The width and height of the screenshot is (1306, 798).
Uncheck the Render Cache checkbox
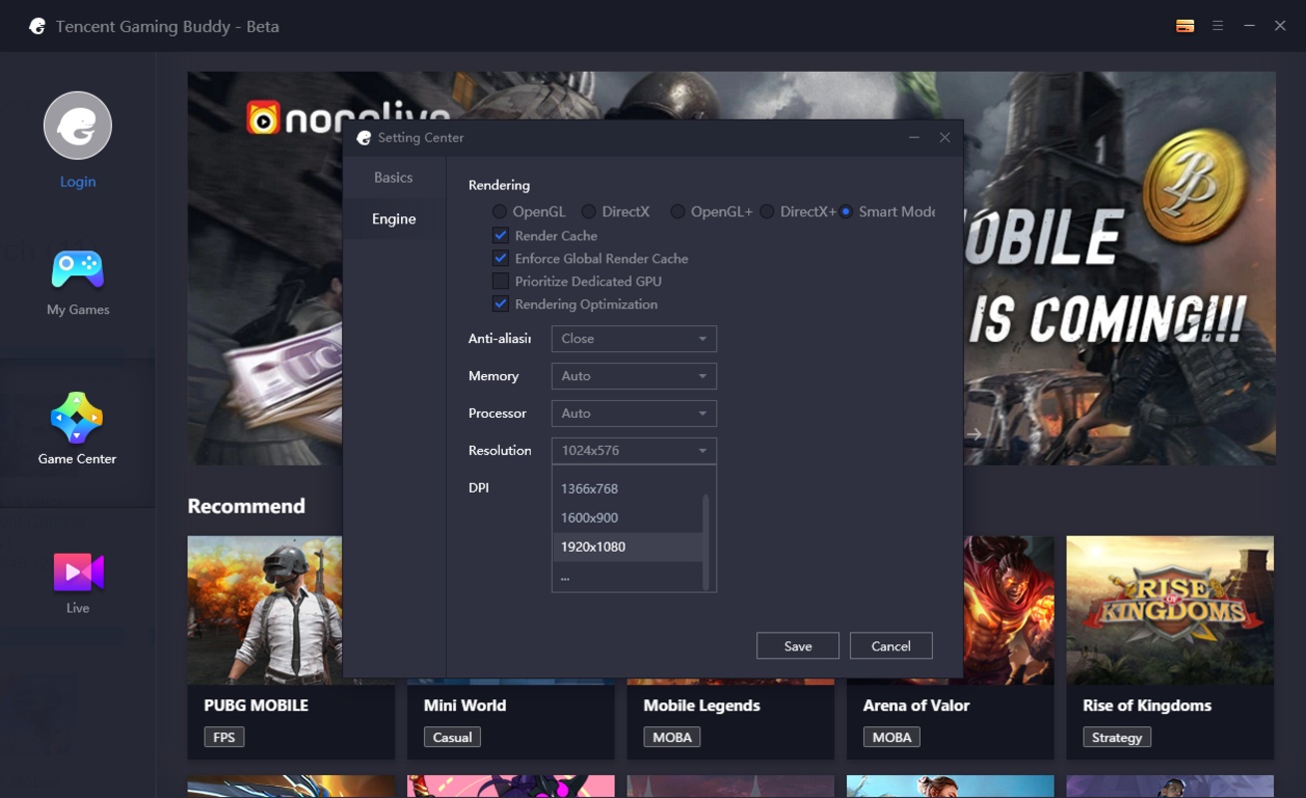[501, 235]
